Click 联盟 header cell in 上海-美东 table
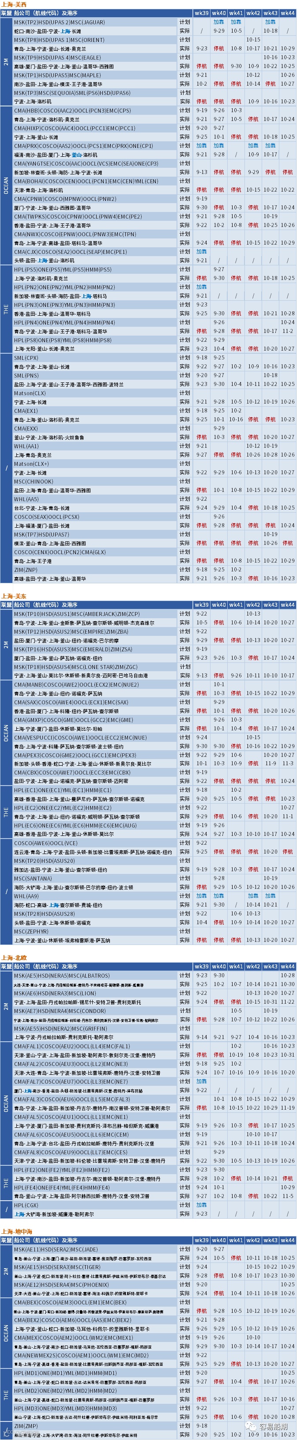The width and height of the screenshot is (297, 1440). (6, 605)
